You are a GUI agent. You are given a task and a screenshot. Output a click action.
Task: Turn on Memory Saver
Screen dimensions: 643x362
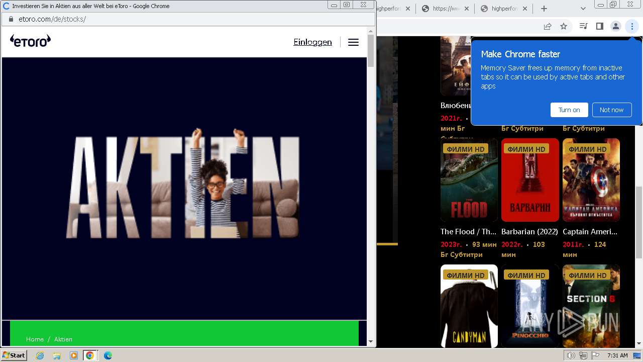coord(569,110)
